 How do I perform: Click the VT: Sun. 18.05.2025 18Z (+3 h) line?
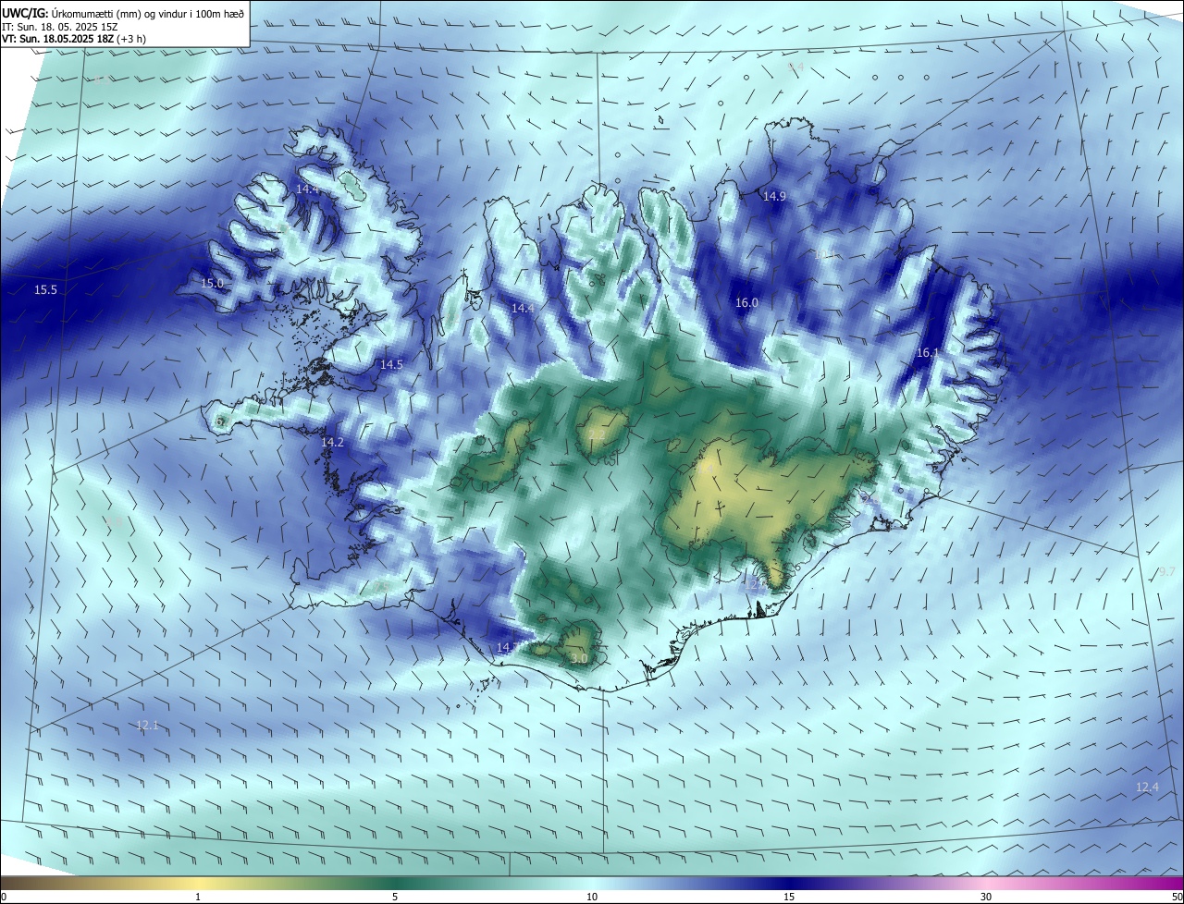[73, 39]
